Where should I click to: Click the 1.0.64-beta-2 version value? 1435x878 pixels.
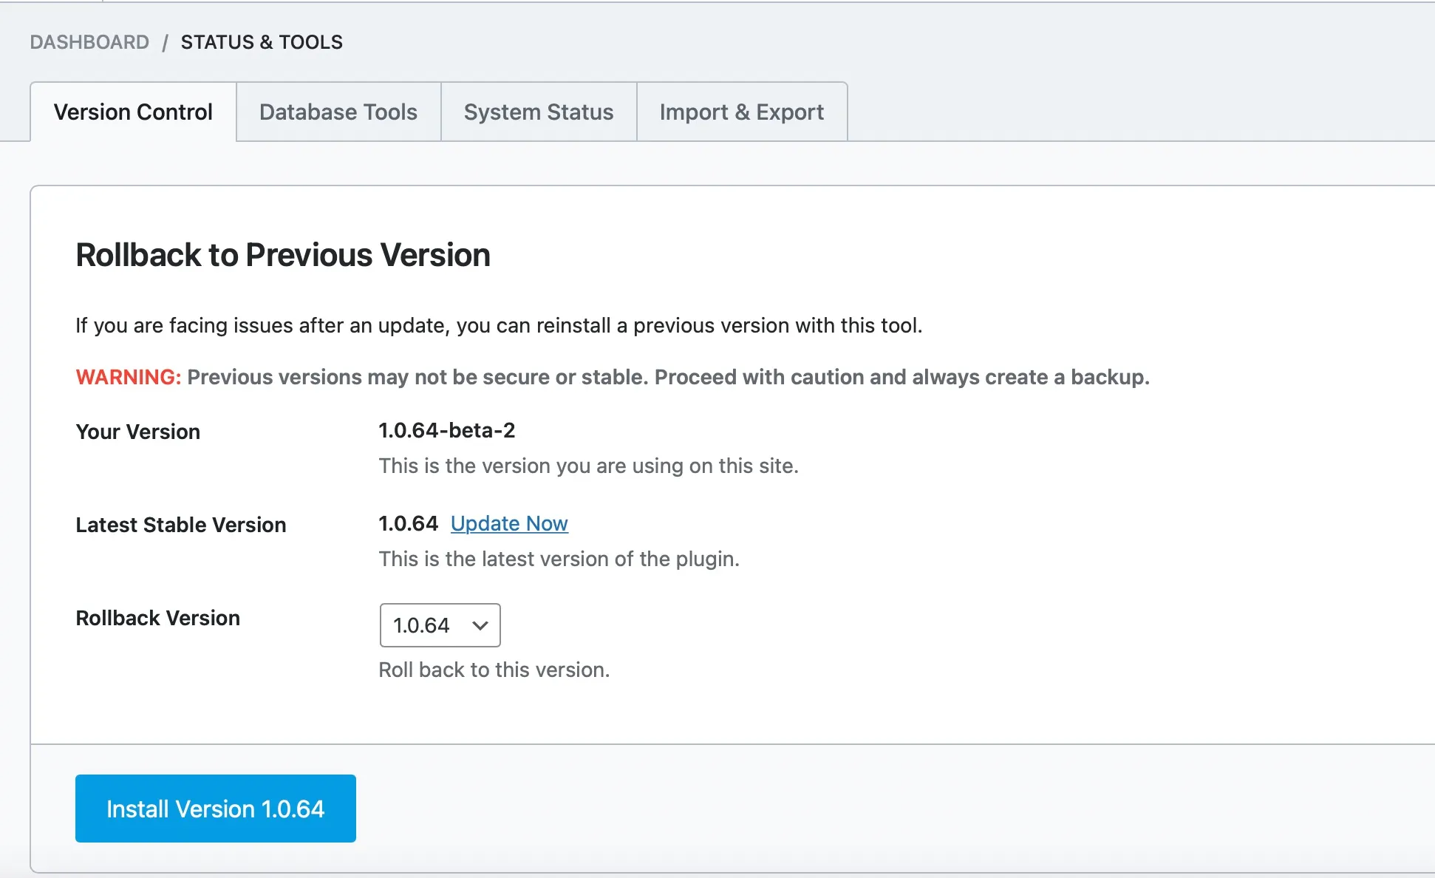pyautogui.click(x=447, y=430)
